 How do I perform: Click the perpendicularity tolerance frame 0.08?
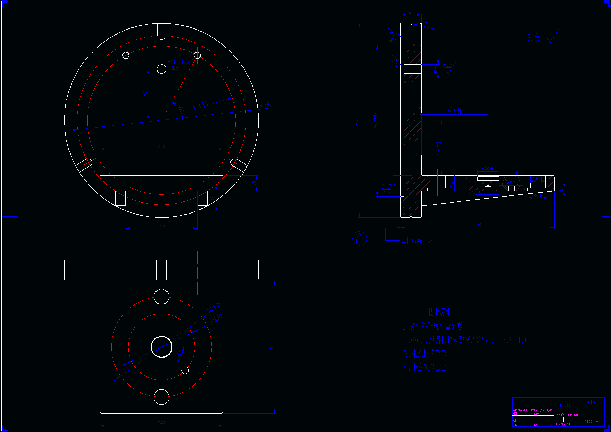point(417,241)
